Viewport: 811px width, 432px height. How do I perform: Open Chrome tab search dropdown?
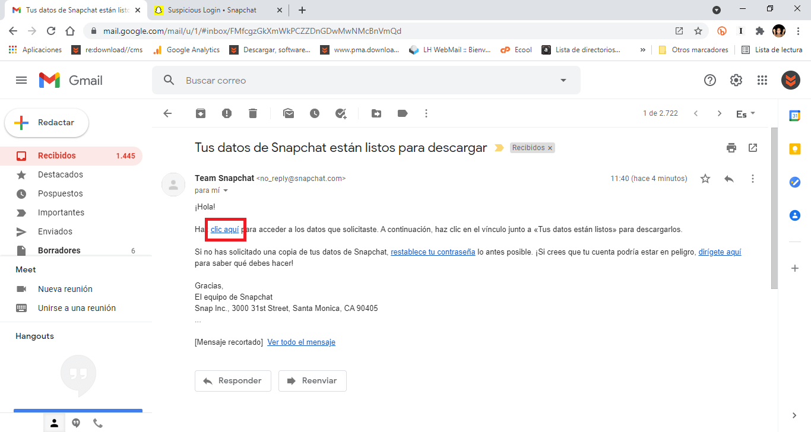click(x=717, y=10)
